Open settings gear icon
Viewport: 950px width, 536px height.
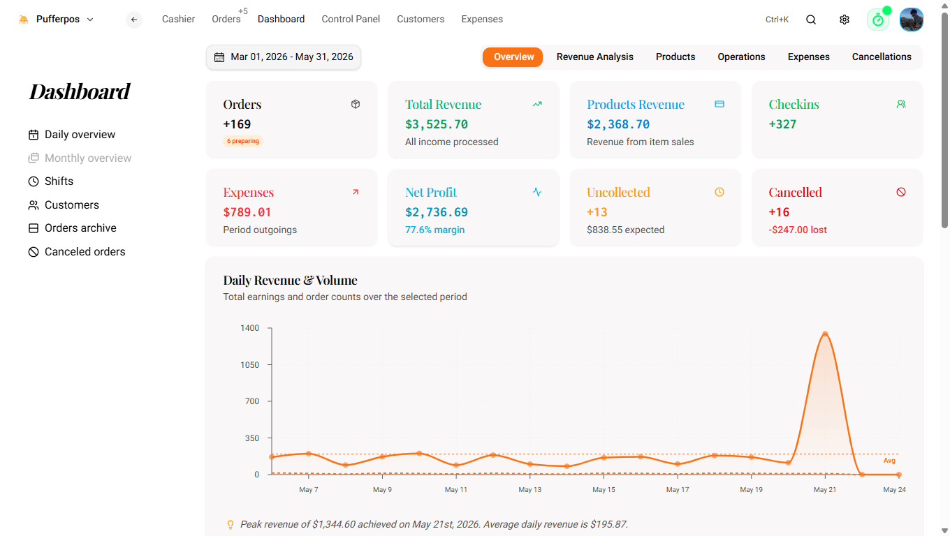coord(845,20)
